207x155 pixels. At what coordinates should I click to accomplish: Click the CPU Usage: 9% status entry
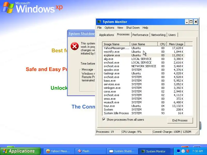136,132
